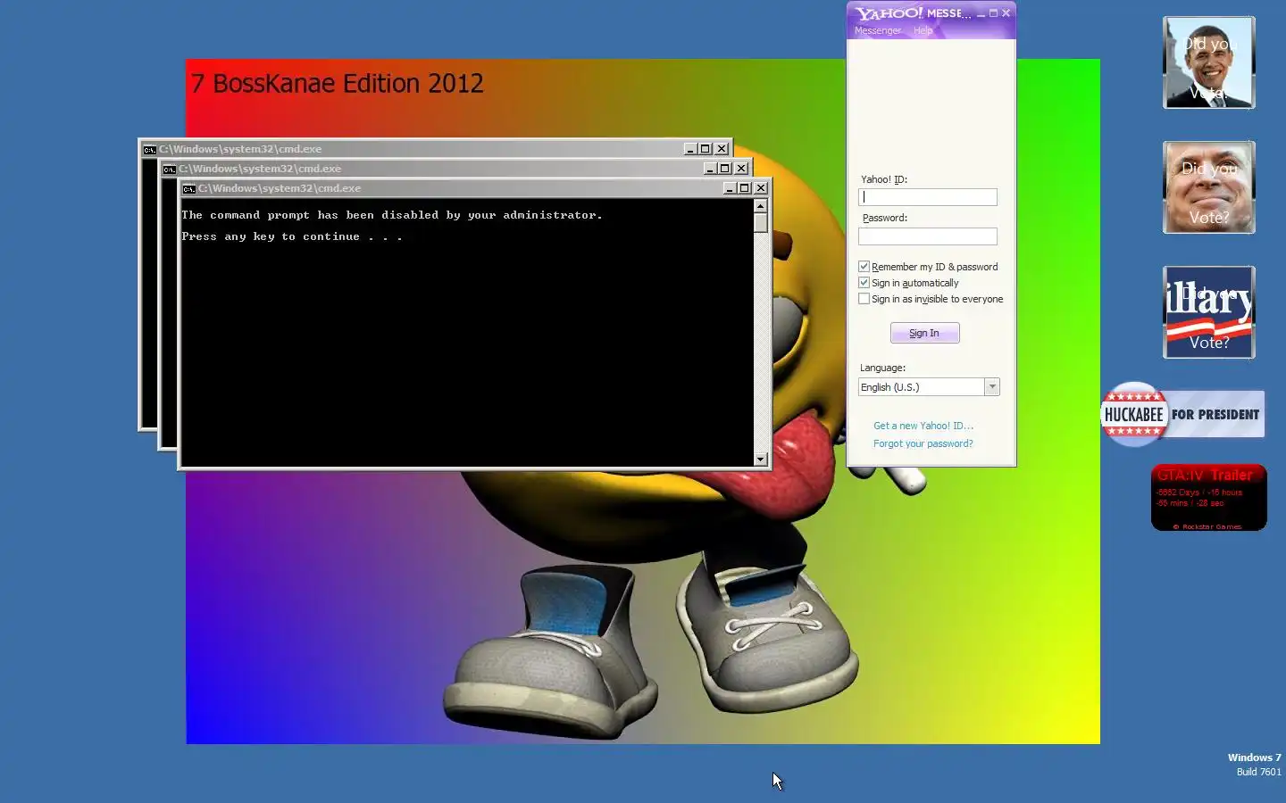This screenshot has height=803, width=1286.
Task: Focus the Yahoo! ID input field
Action: pyautogui.click(x=928, y=197)
